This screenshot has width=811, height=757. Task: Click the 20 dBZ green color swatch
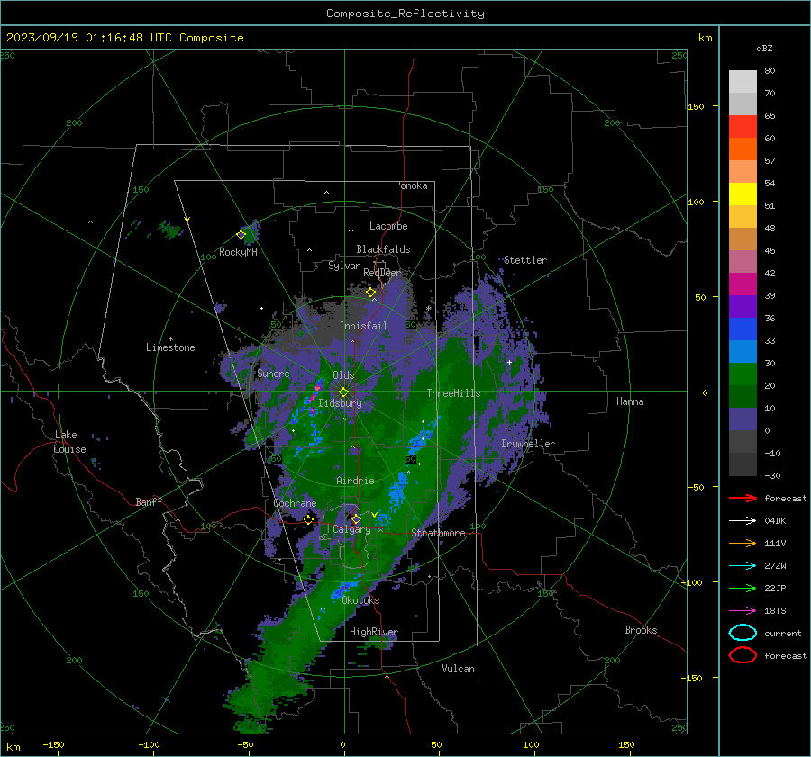(743, 374)
